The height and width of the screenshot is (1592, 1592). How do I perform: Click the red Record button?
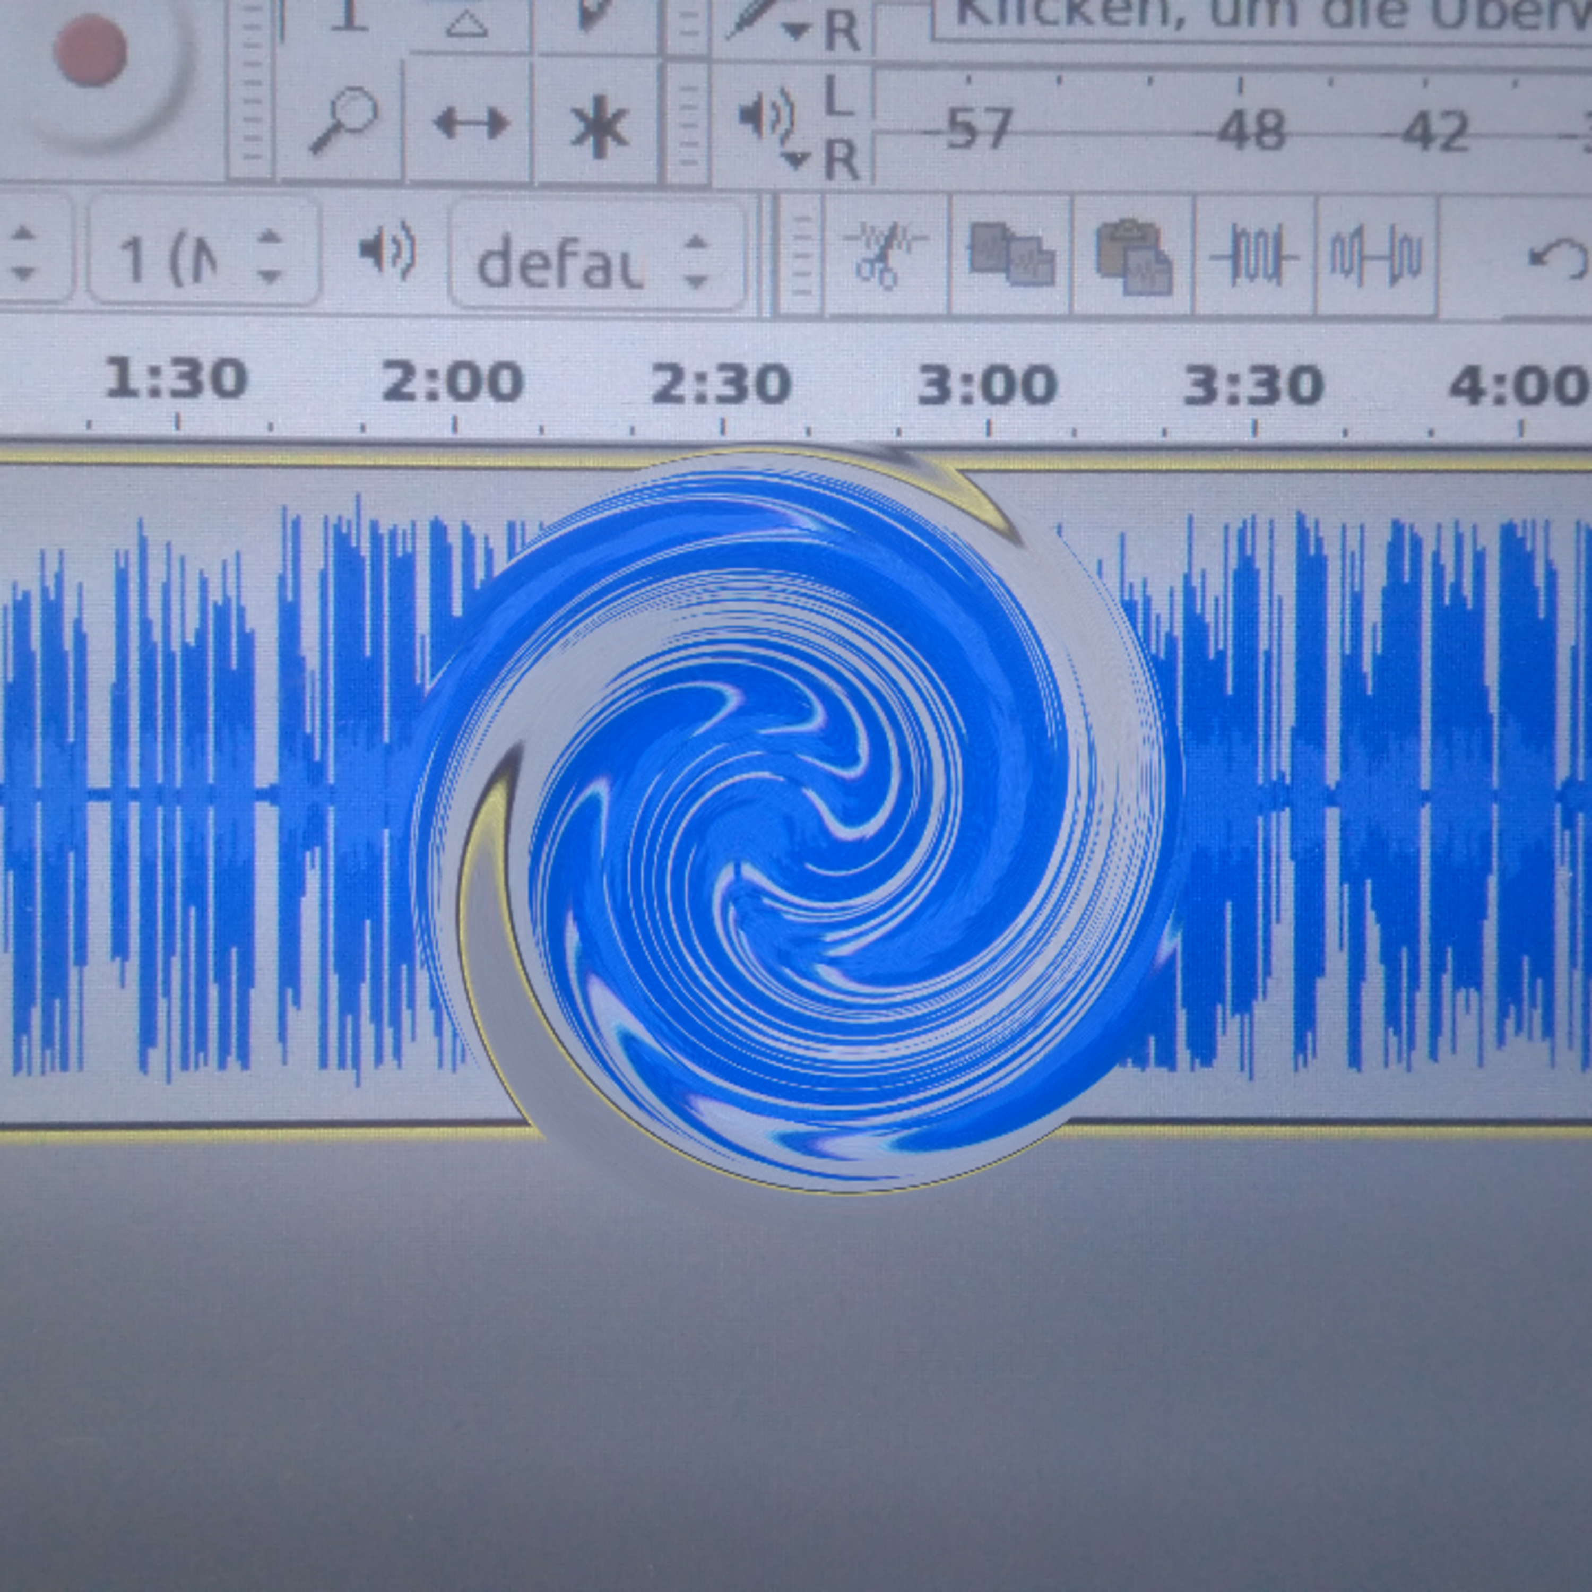90,51
